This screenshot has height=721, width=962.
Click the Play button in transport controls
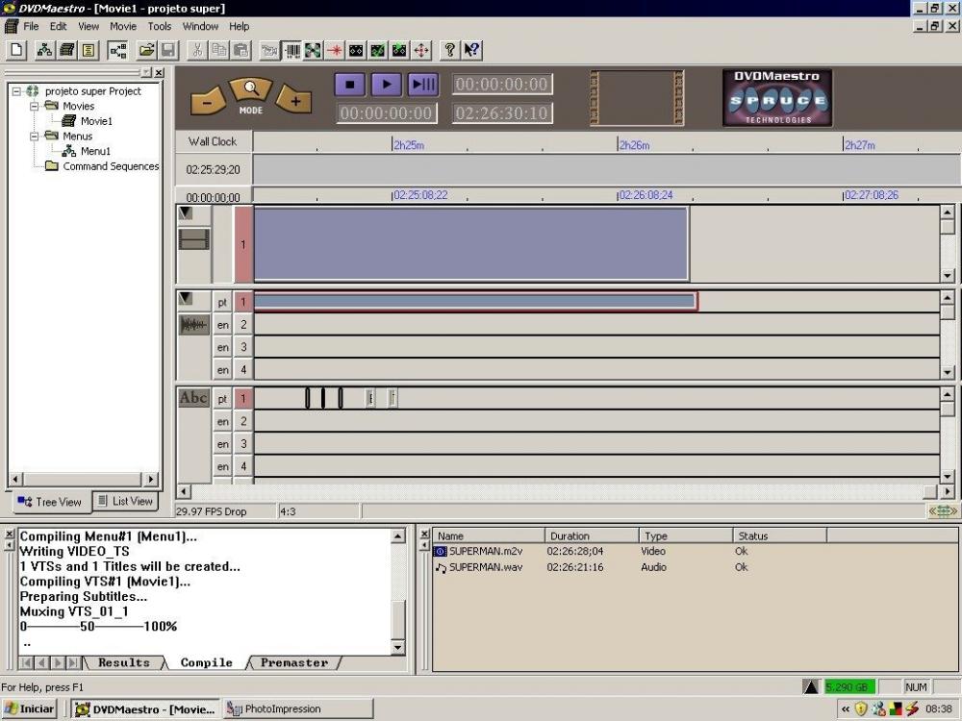click(x=386, y=85)
